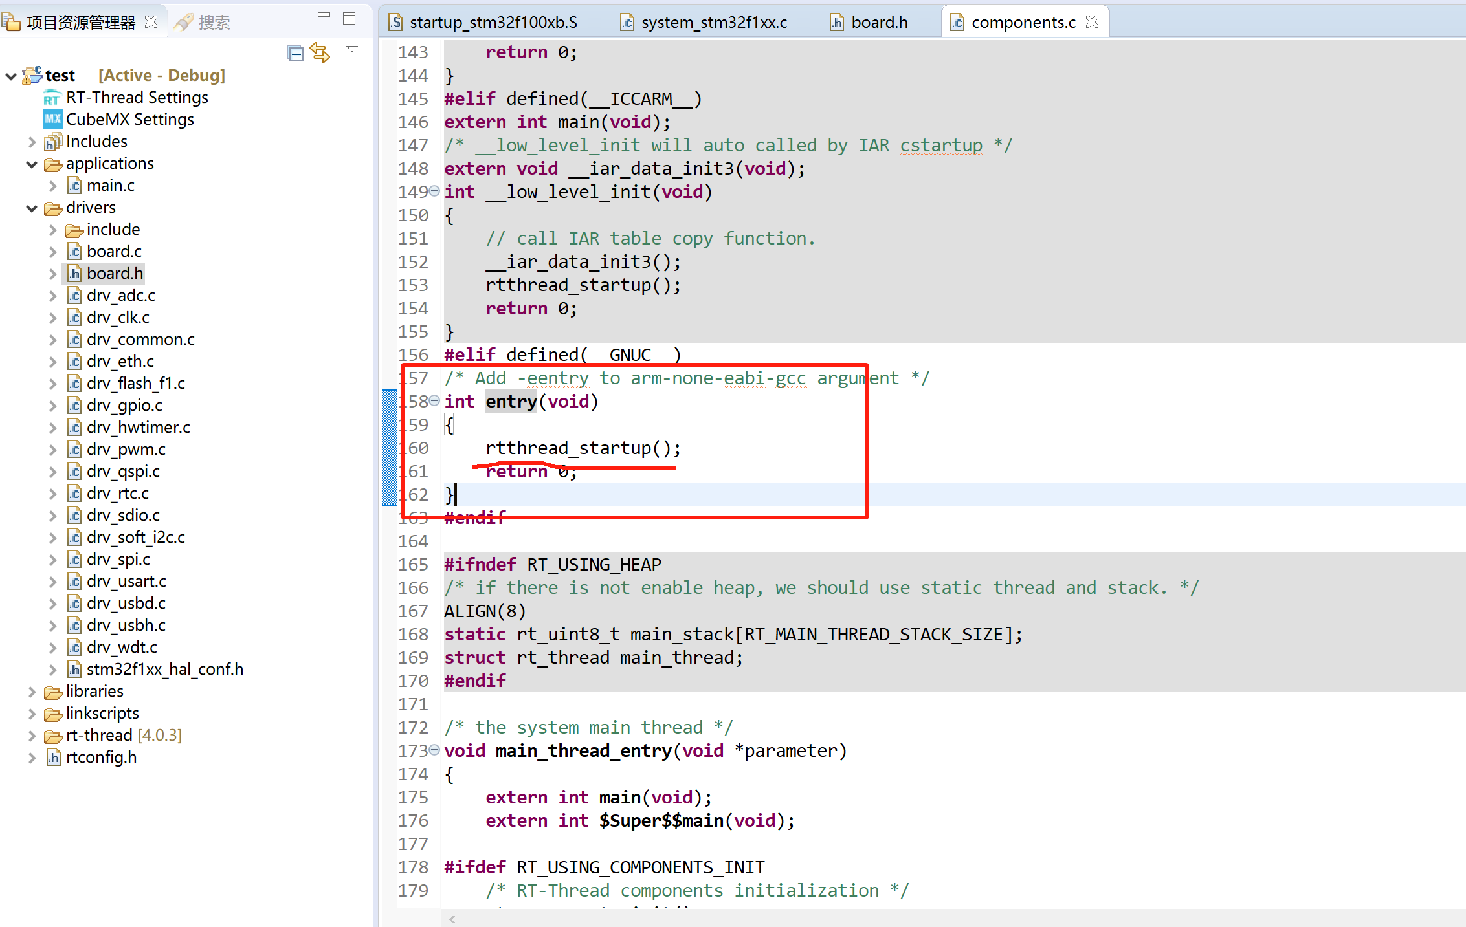Fold the entry function at line 158
The image size is (1466, 927).
[x=435, y=400]
